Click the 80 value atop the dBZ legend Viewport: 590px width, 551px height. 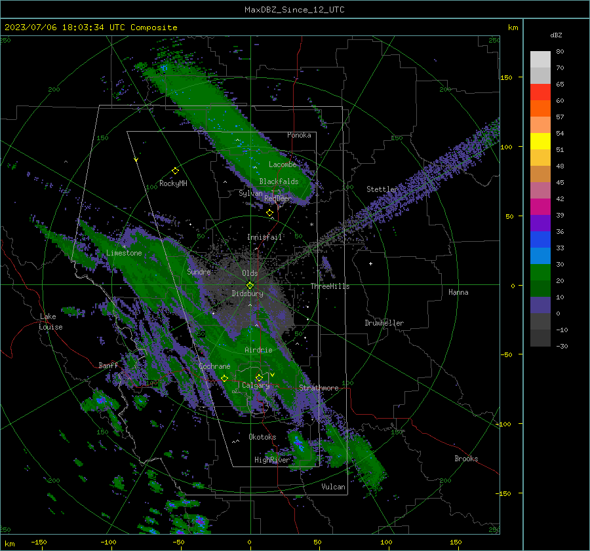pyautogui.click(x=560, y=52)
